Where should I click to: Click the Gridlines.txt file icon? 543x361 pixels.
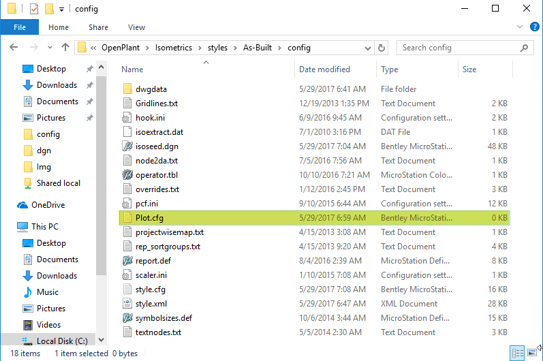point(127,103)
